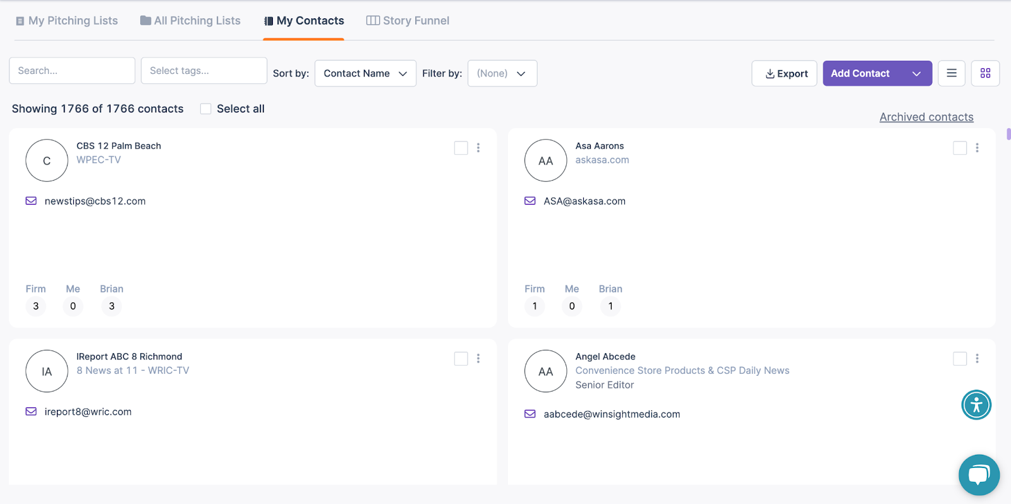Image resolution: width=1011 pixels, height=504 pixels.
Task: Open the My Pitching Lists tab
Action: coord(67,21)
